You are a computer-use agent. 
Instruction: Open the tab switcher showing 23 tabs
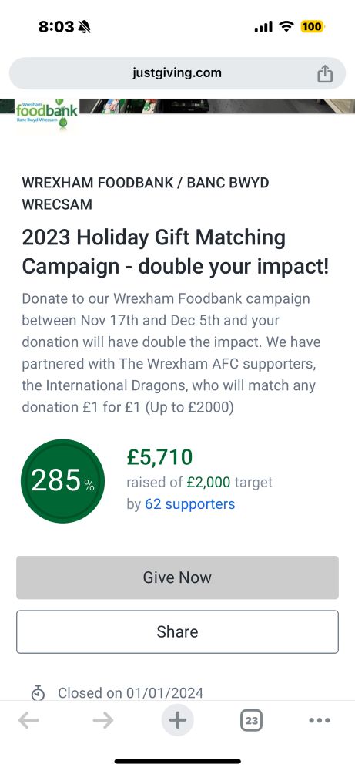click(x=251, y=721)
